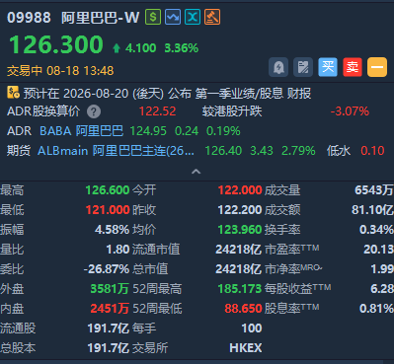Click the yellow minus remove-from-watchlist button
Screen dimensions: 394x364
tap(377, 67)
